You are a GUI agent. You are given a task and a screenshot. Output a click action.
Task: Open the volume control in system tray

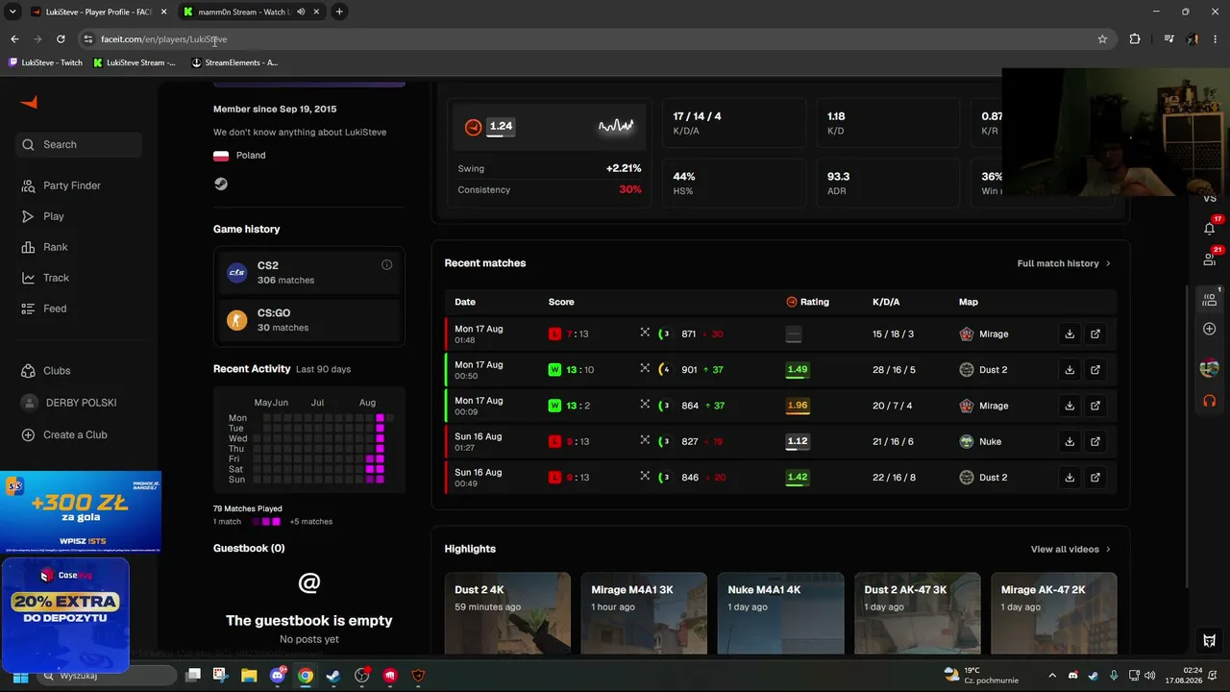[1150, 676]
